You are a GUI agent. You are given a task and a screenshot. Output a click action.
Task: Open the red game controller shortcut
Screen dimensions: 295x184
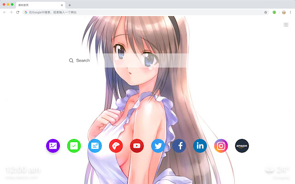tap(116, 146)
